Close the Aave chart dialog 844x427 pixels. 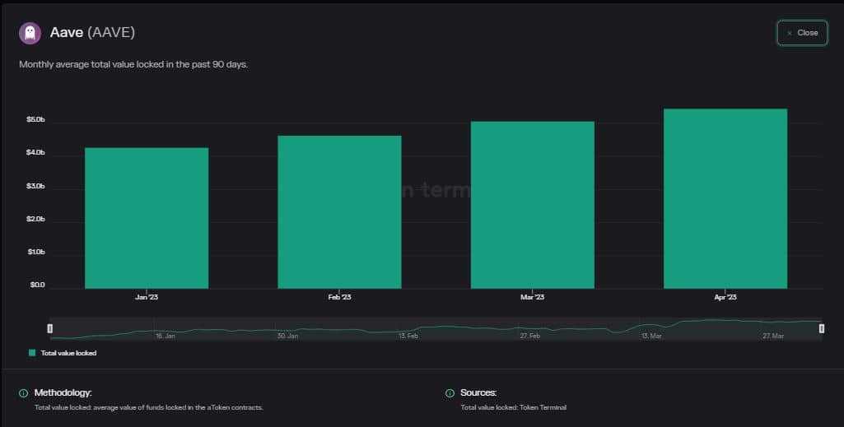(x=802, y=33)
